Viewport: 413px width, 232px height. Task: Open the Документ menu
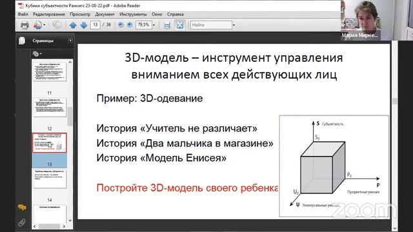click(105, 14)
